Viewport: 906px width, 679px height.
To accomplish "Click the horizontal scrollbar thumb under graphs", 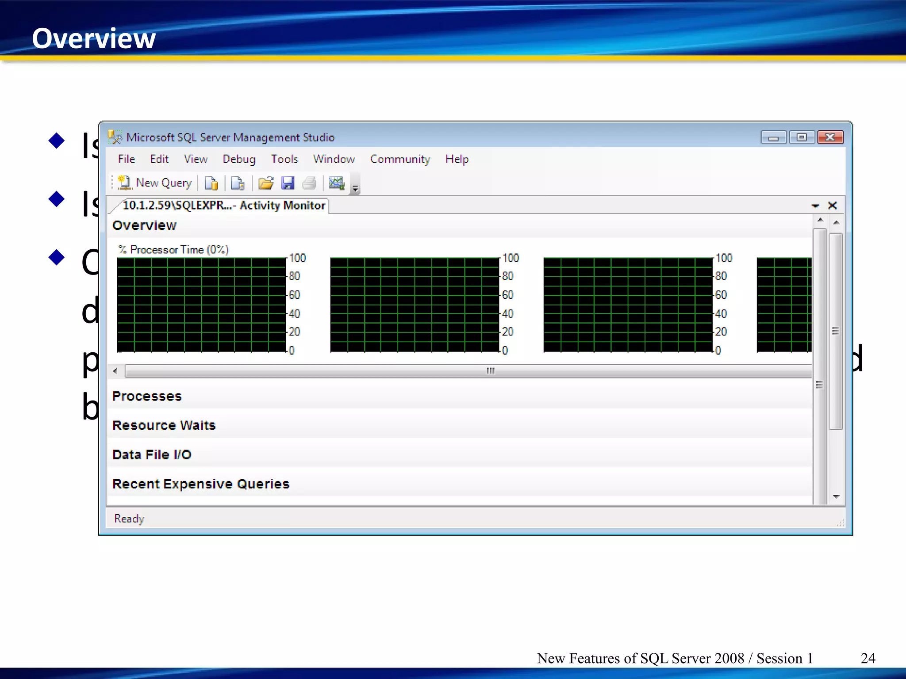I will click(468, 371).
